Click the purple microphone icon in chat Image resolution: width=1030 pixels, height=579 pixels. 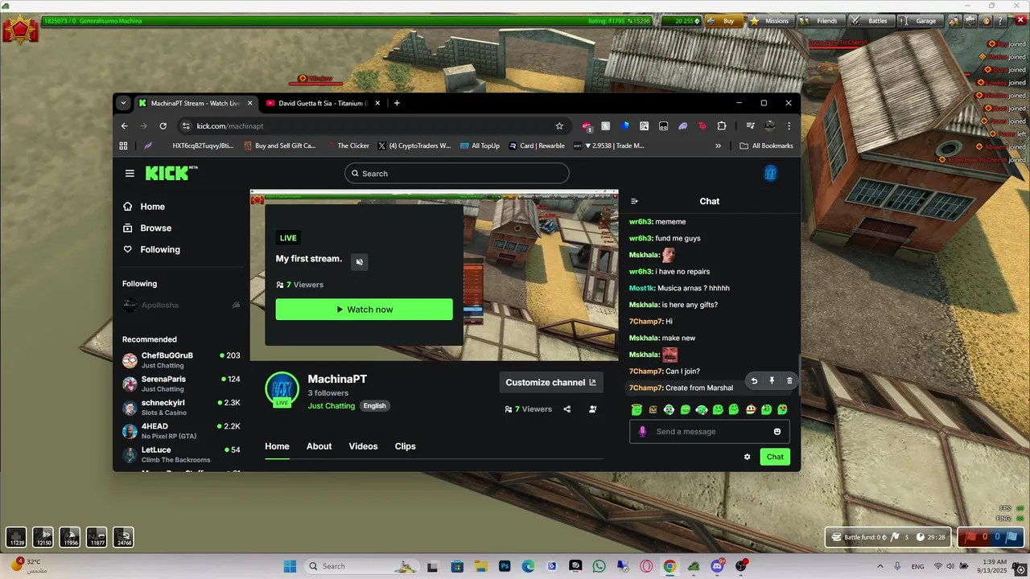pyautogui.click(x=642, y=432)
